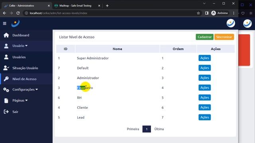The image size is (255, 143).
Task: Open Ações dropdown for Cliente
Action: [204, 108]
